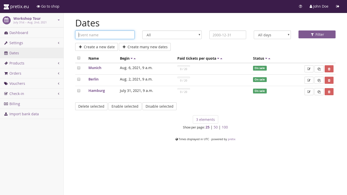This screenshot has height=195, width=347.
Task: Click the logout icon in top bar
Action: (x=338, y=6)
